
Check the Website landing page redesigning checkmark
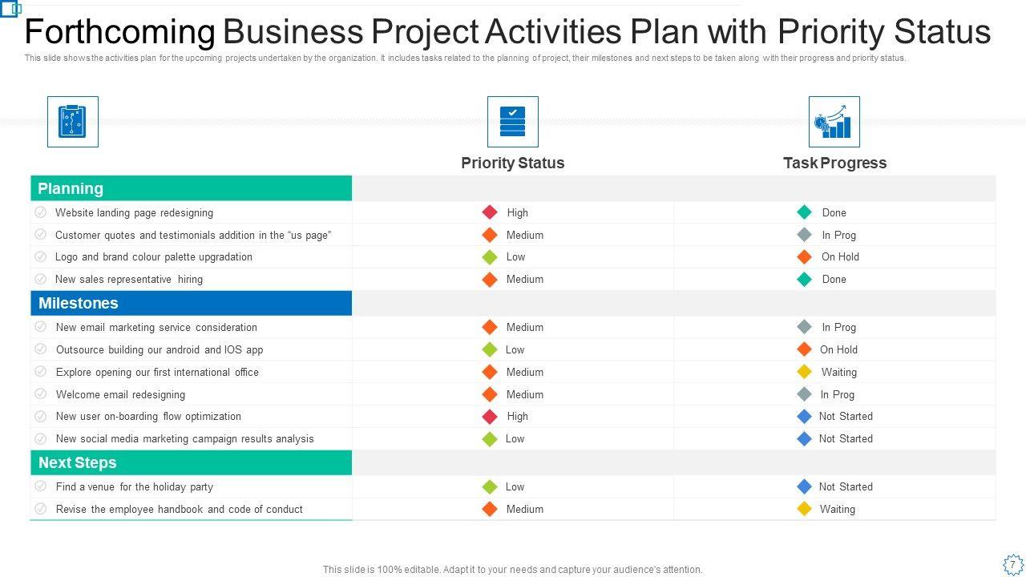(41, 212)
